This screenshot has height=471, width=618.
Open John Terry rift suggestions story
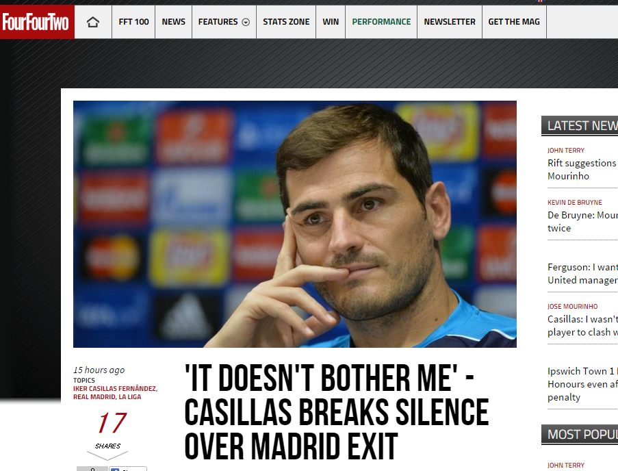tap(582, 170)
